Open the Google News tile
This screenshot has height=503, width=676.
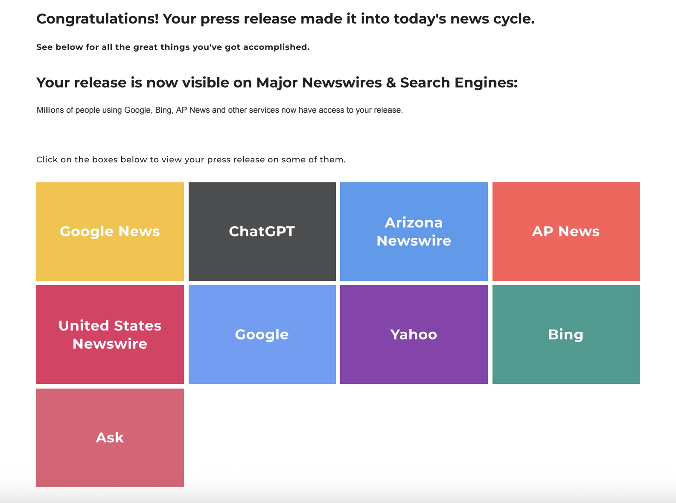(x=110, y=231)
